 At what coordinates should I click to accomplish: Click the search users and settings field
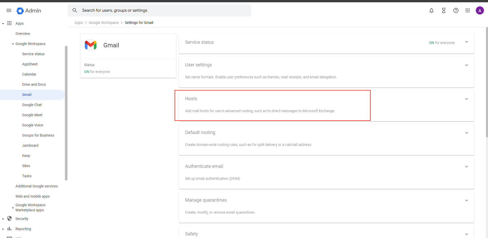tap(163, 10)
